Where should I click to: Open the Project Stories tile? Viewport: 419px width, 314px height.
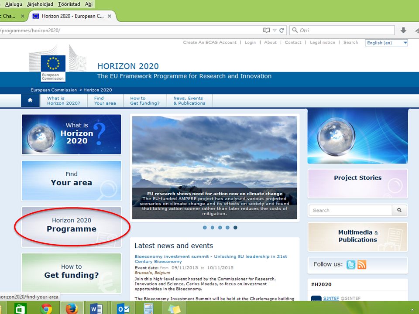tap(357, 184)
